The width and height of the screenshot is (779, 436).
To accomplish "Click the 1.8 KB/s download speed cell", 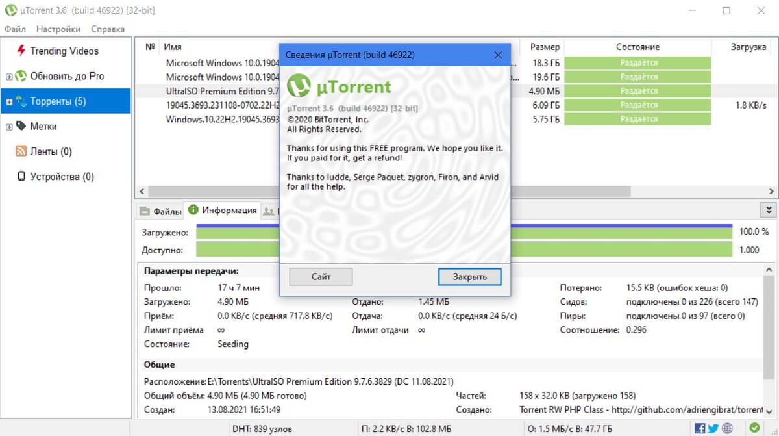I will coord(750,105).
